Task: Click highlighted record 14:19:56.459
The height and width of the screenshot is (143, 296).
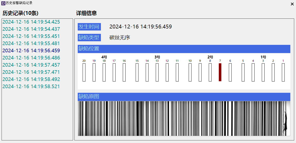Action: (31, 51)
